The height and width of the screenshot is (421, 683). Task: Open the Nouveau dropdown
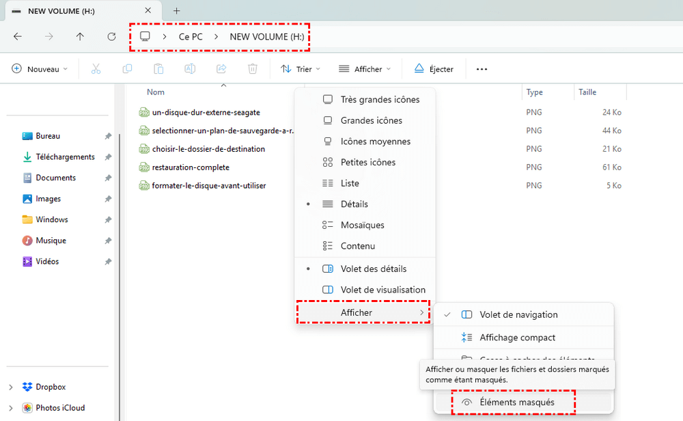click(40, 69)
